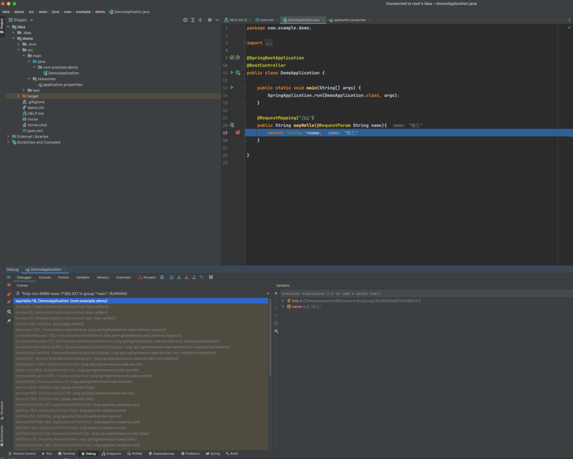This screenshot has width=573, height=459.
Task: Click Evaluate expression input field
Action: (x=426, y=294)
